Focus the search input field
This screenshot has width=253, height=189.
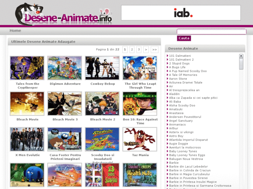tap(211, 32)
